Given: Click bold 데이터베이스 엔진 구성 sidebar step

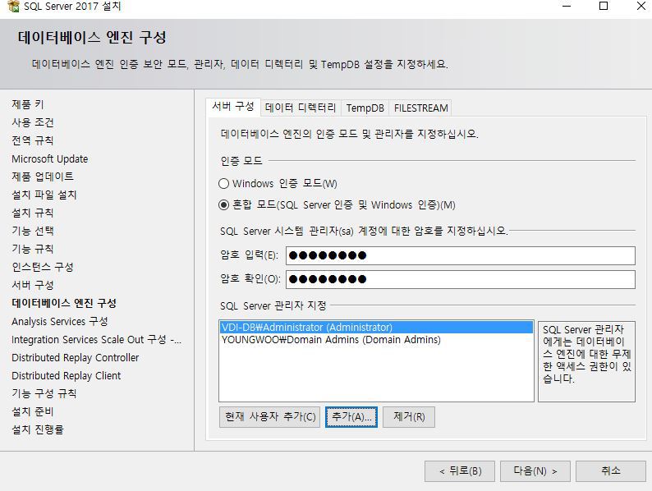Looking at the screenshot, I should click(64, 303).
